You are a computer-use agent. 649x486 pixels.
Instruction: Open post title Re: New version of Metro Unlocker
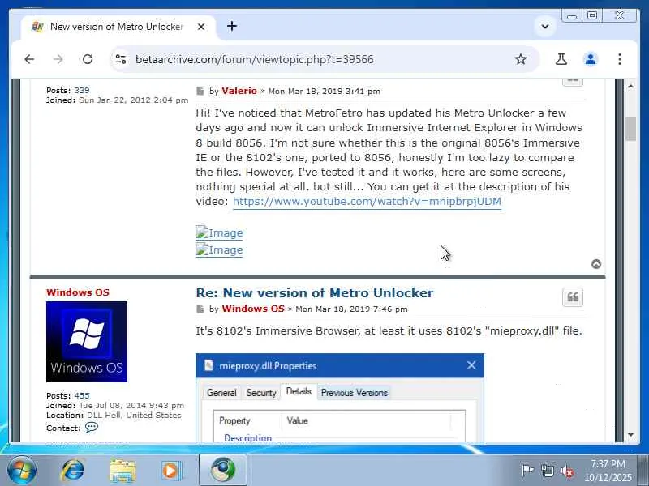(315, 292)
